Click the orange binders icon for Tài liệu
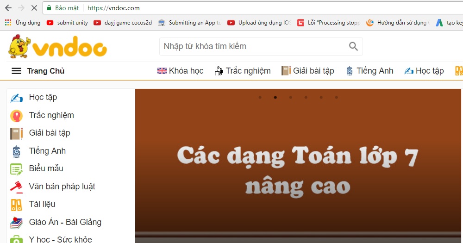The height and width of the screenshot is (243, 463). point(16,205)
